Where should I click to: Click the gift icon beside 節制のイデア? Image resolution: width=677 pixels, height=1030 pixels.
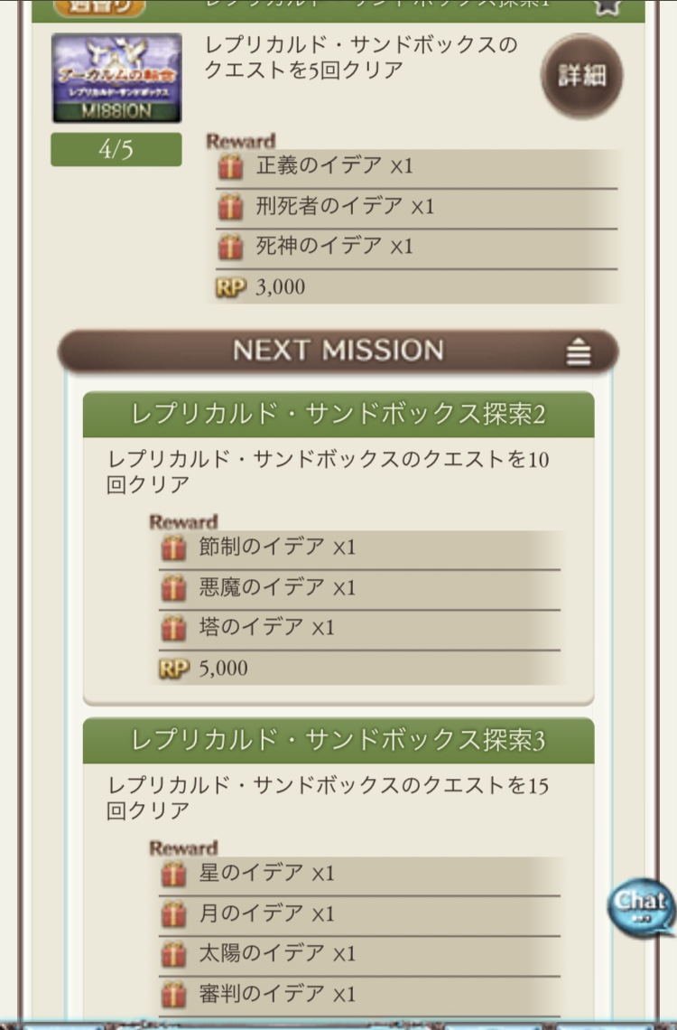[174, 548]
